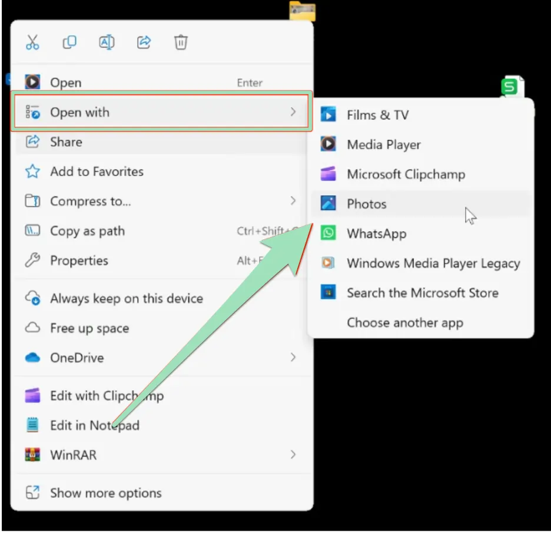Click the Show more options icon

tap(32, 492)
